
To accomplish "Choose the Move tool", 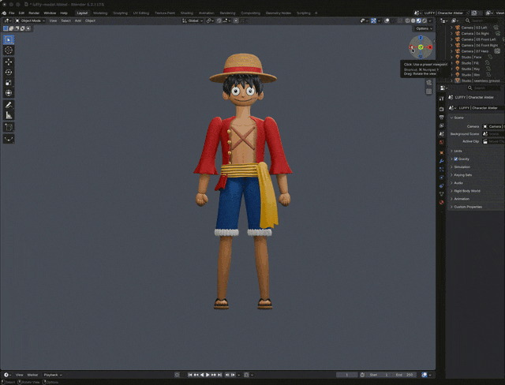I will coord(9,62).
